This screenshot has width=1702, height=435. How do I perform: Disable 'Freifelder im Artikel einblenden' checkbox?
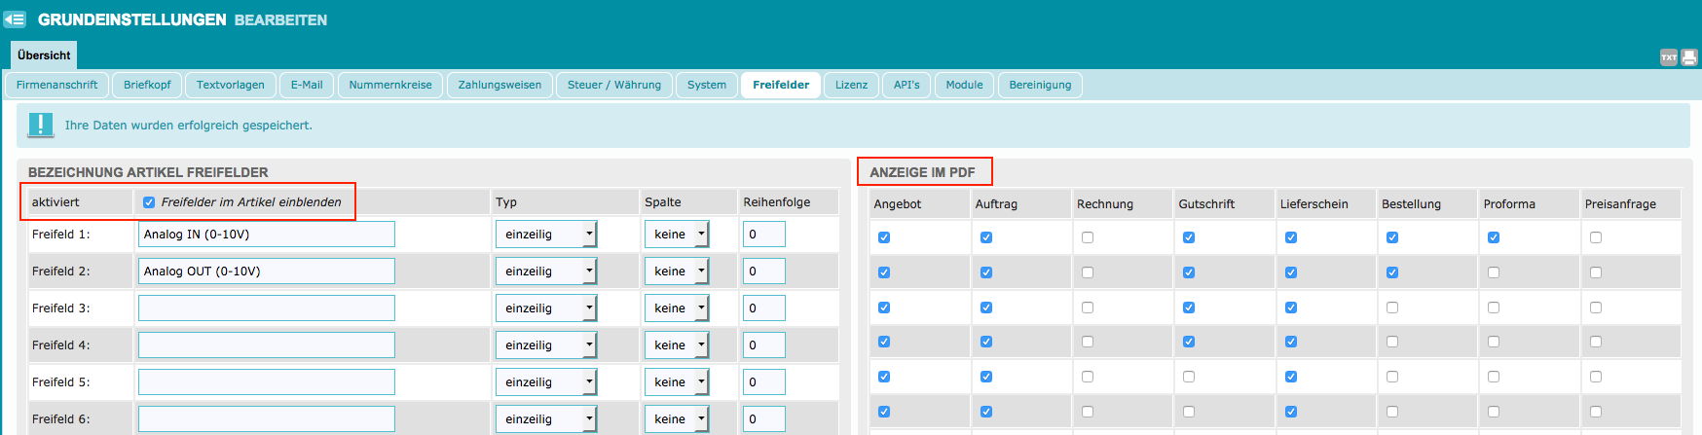(x=149, y=202)
